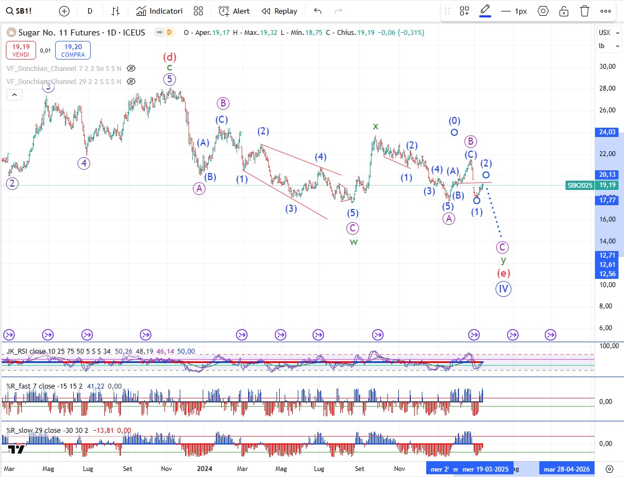Select the red (e) wave label
Image resolution: width=624 pixels, height=477 pixels.
(503, 273)
